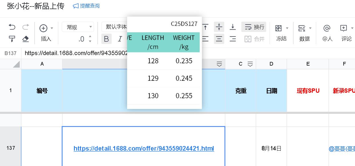355x166 pixels.
Task: Expand the 冻结 freeze panes dropdown
Action: 287,28
